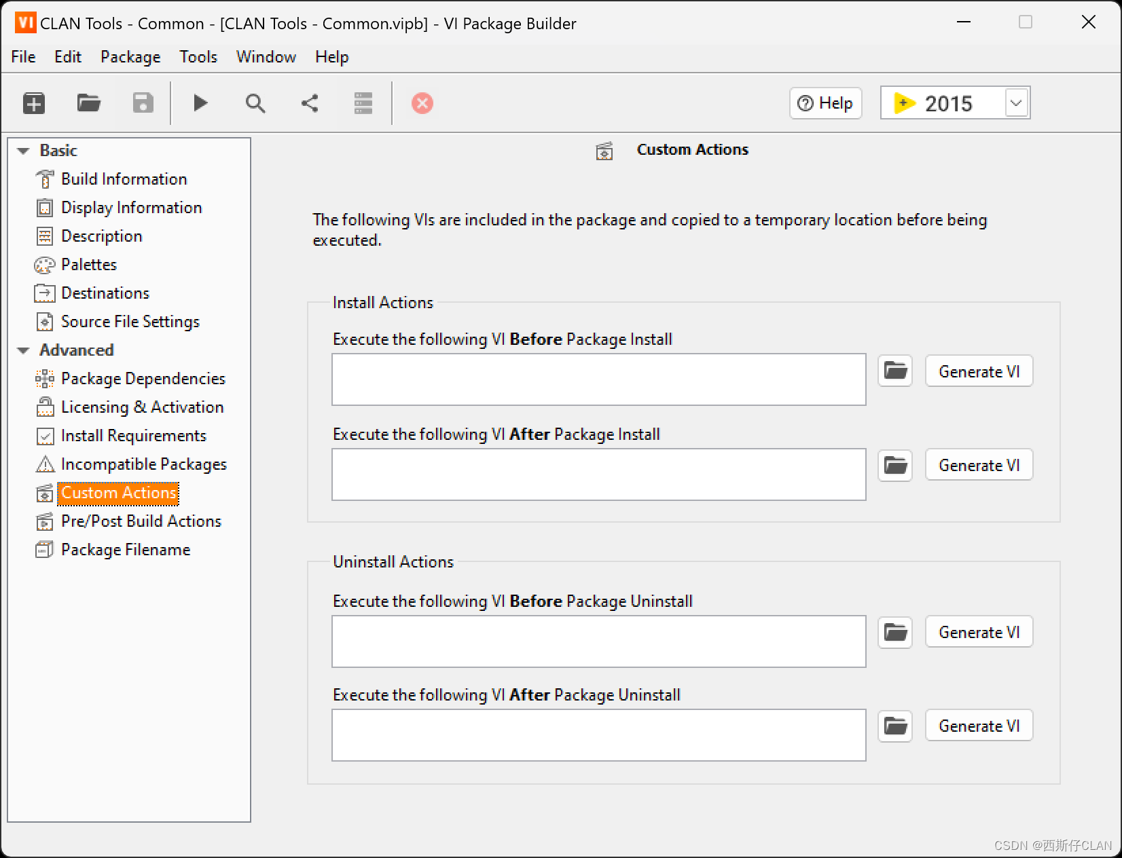Generate VI for After Package Uninstall
1122x858 pixels.
pos(979,726)
